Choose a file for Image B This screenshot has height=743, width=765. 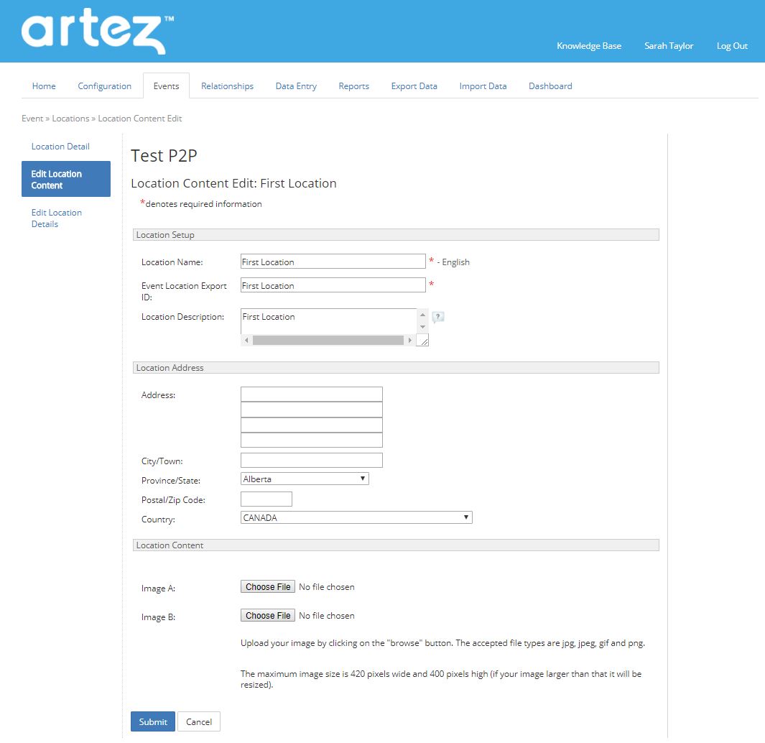(x=268, y=616)
